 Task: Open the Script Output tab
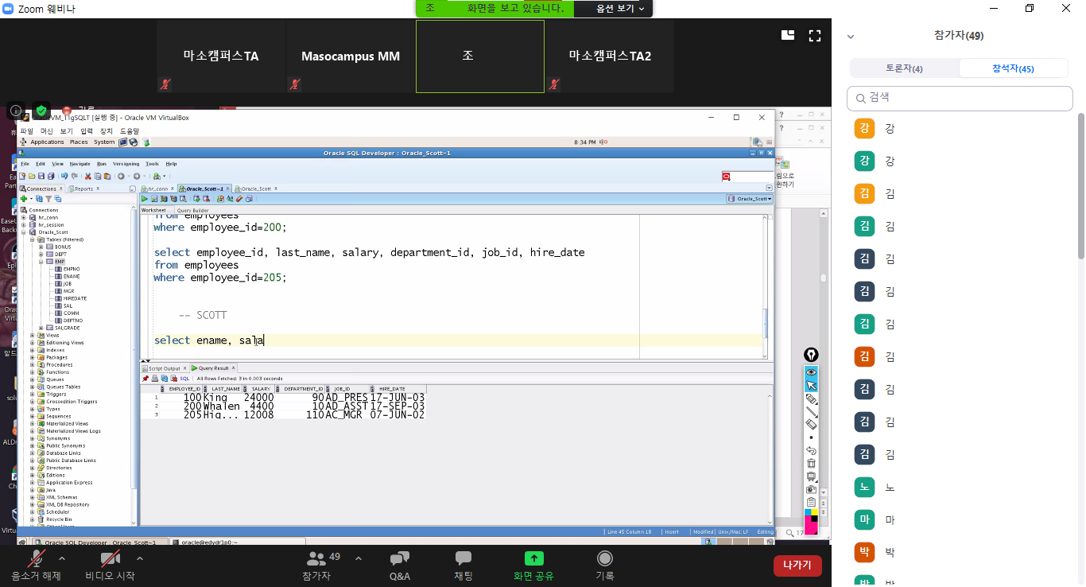point(164,368)
